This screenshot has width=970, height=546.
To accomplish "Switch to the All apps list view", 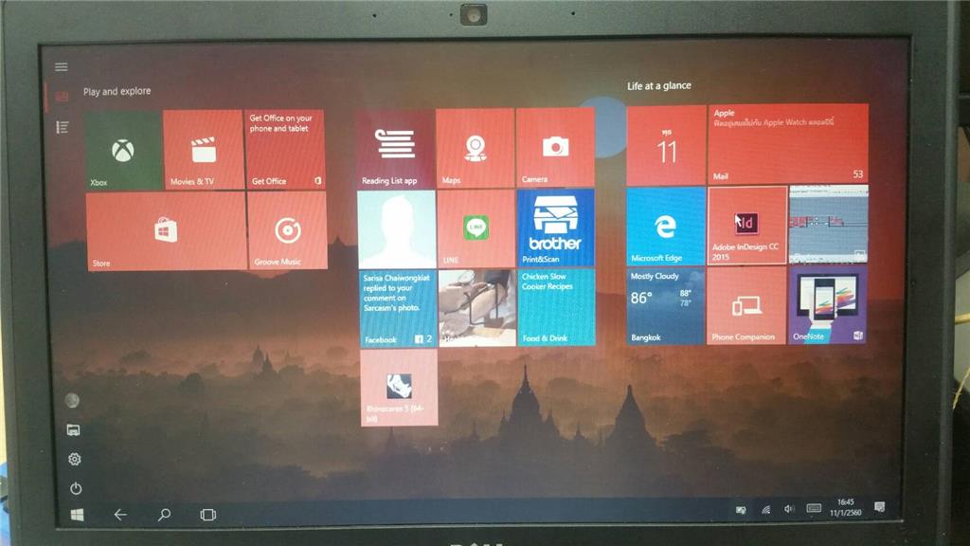I will (x=62, y=128).
